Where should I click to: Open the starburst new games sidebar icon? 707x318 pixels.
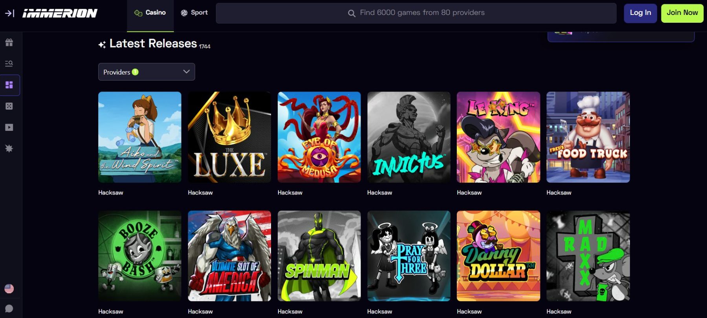(x=9, y=149)
